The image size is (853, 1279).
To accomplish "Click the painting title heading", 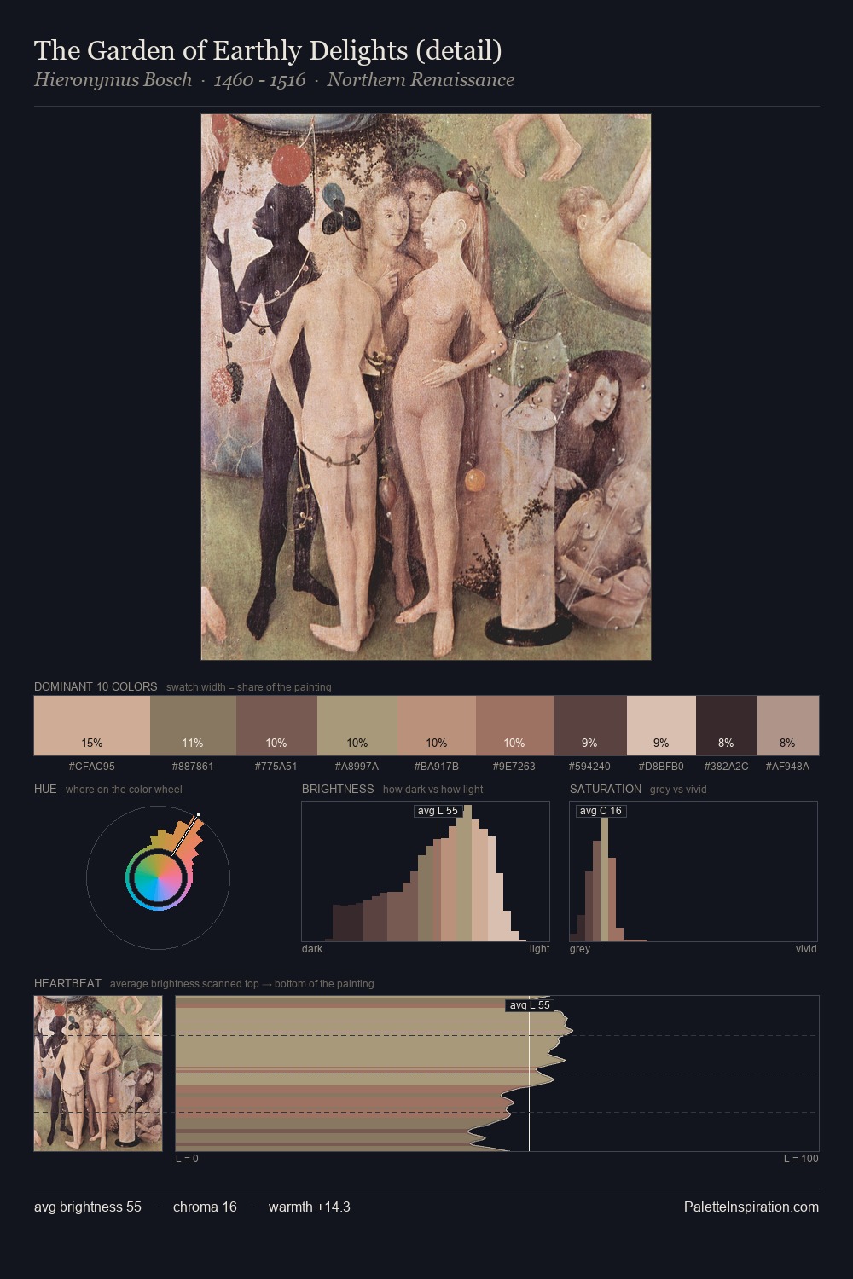I will tap(268, 51).
